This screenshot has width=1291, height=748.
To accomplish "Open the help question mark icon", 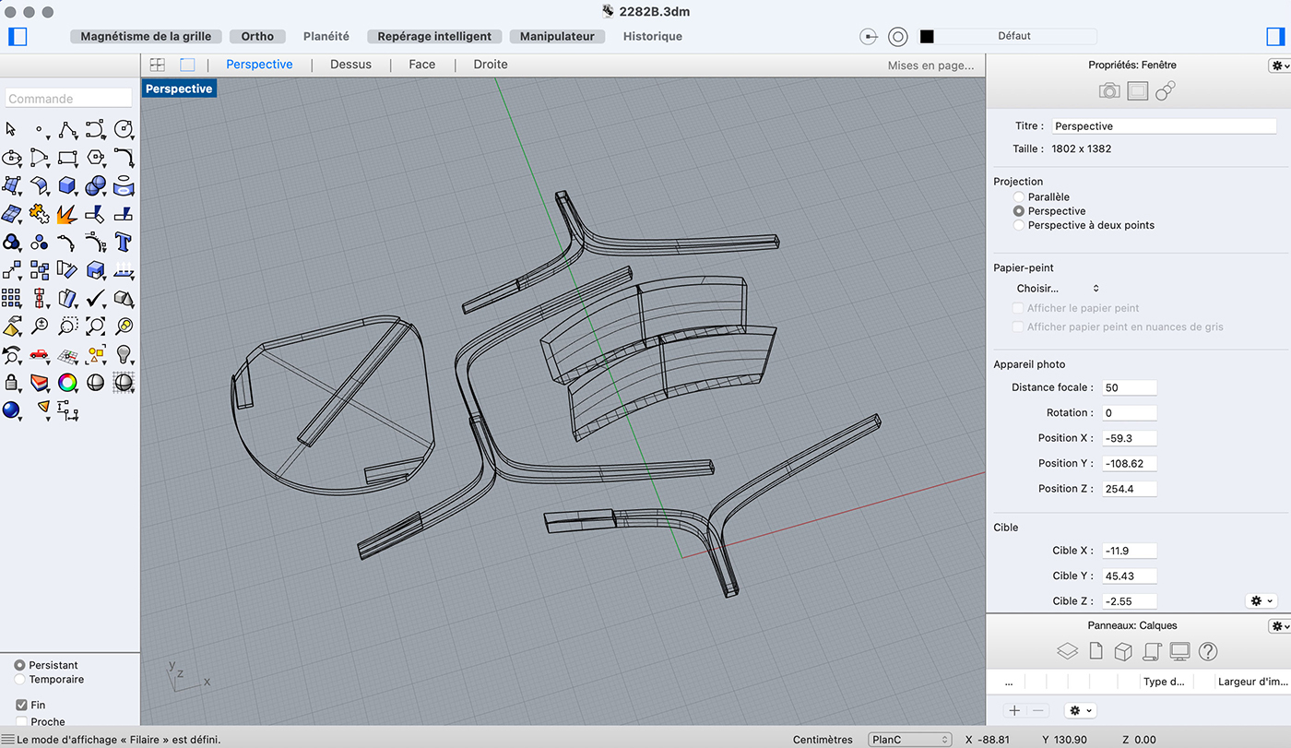I will (x=1208, y=651).
